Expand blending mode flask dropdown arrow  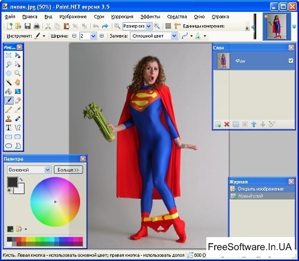[205, 36]
